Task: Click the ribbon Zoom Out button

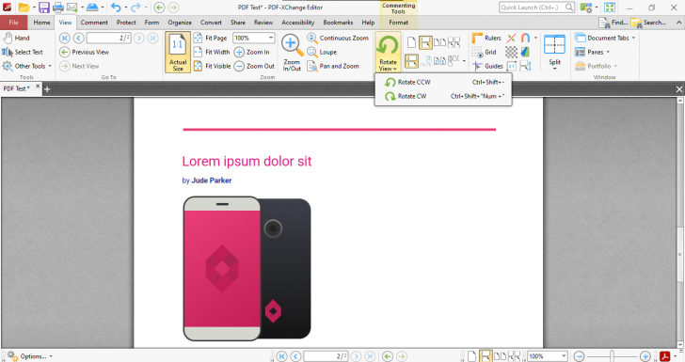Action: (x=255, y=66)
